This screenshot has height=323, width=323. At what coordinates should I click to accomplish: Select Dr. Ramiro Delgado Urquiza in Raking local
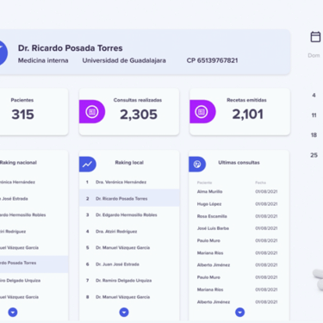(129, 280)
